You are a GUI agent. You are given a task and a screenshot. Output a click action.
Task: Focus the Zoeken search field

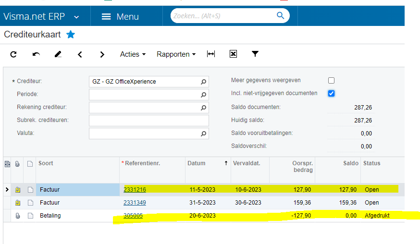click(223, 16)
